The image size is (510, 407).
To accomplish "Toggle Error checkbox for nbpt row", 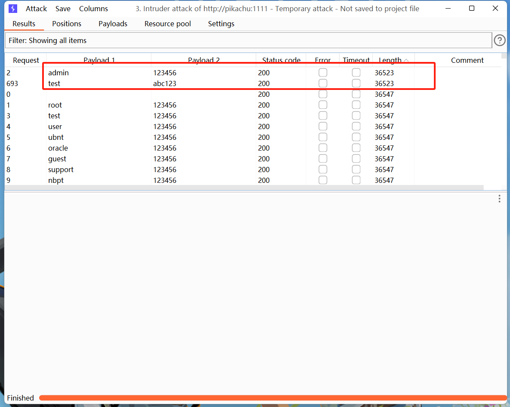I will (x=323, y=180).
